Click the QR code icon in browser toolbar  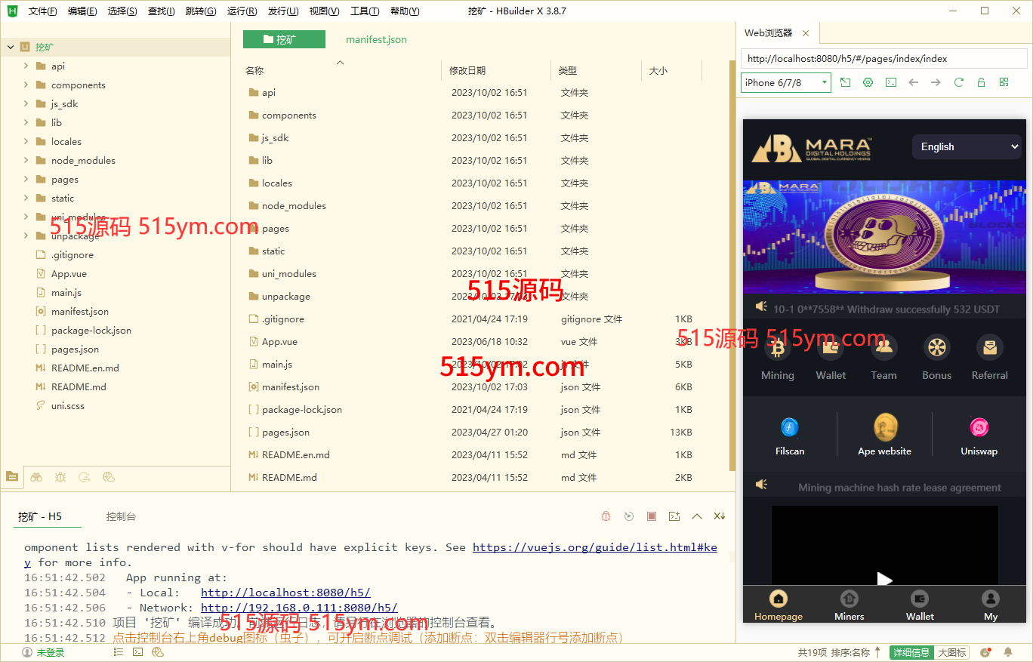pos(1004,82)
